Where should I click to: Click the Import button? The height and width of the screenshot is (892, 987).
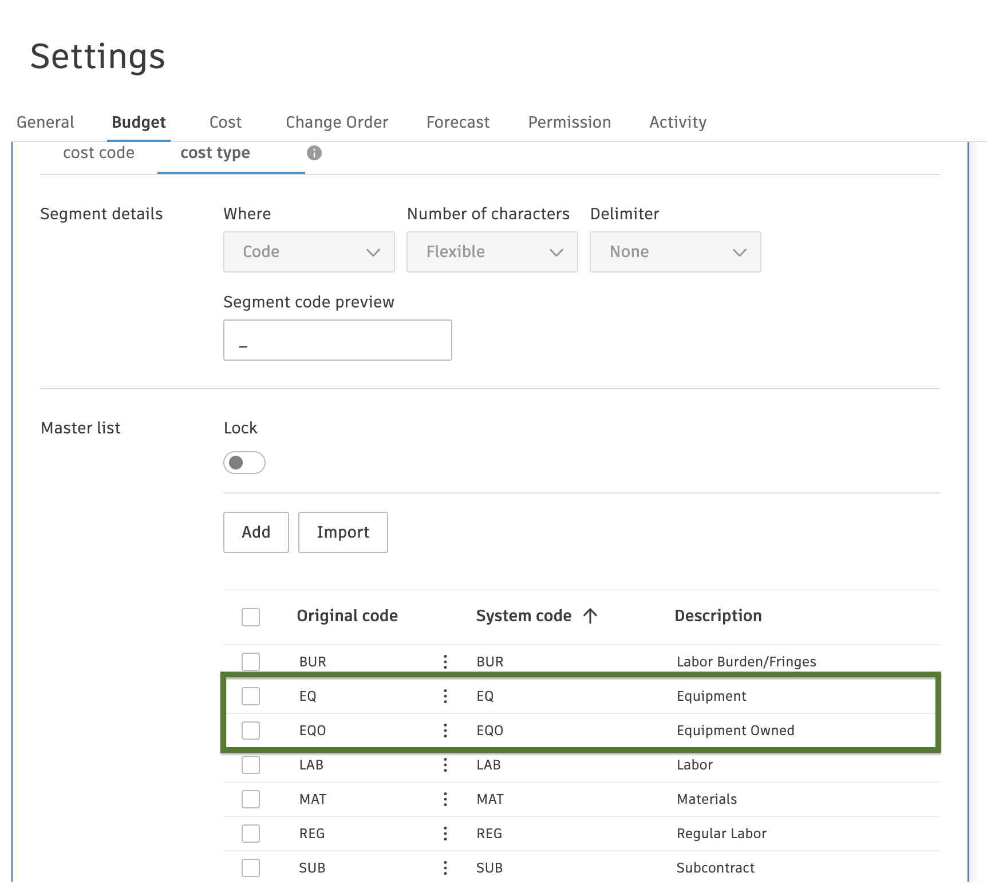coord(343,532)
